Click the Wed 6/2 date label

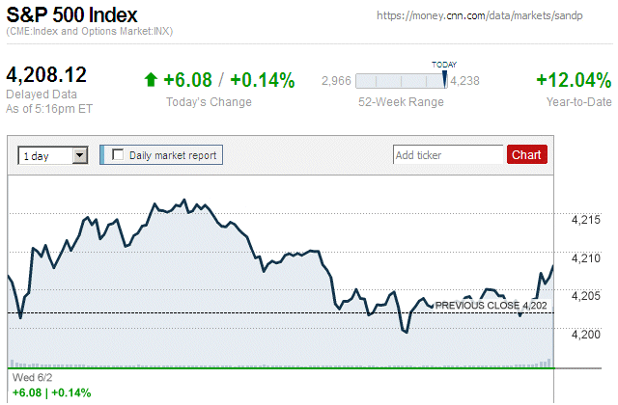coord(32,378)
